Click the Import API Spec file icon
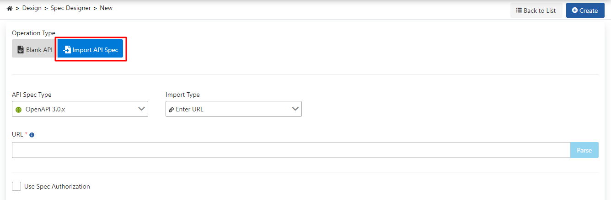Viewport: 611px width, 200px height. click(67, 50)
